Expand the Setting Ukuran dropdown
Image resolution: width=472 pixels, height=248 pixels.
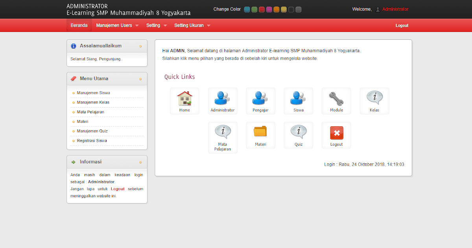189,25
